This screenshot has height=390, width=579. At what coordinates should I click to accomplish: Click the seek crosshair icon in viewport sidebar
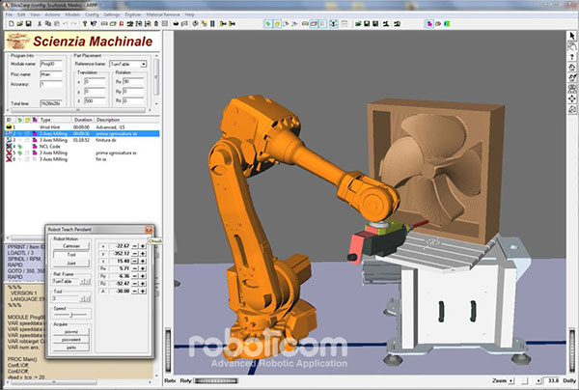click(572, 98)
